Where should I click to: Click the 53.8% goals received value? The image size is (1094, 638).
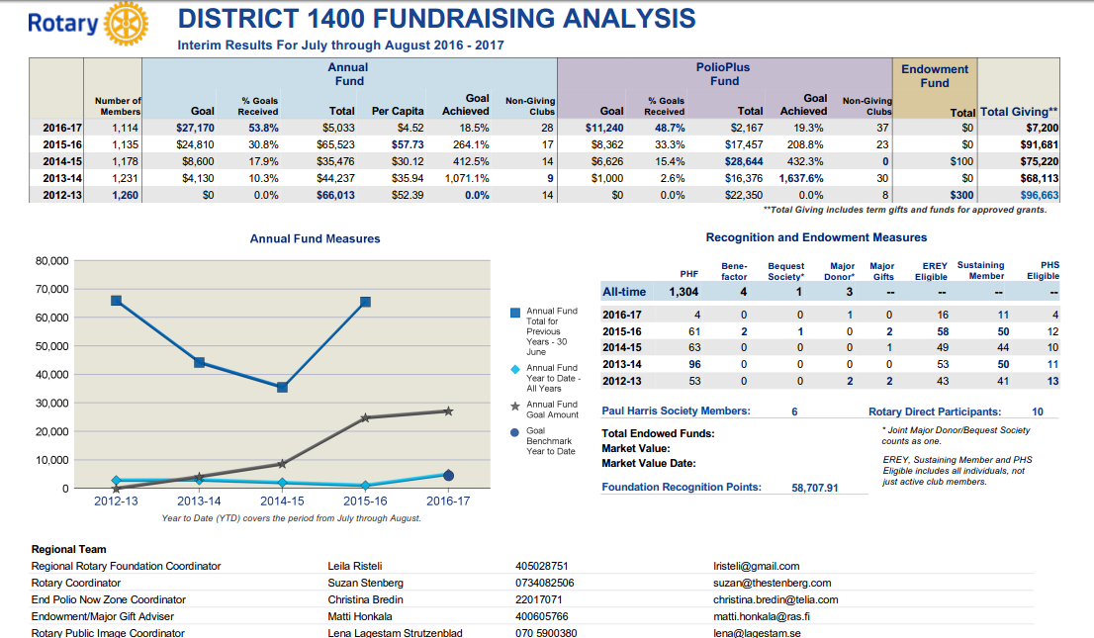pyautogui.click(x=264, y=129)
